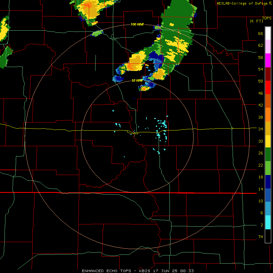Image resolution: width=273 pixels, height=273 pixels.
Task: Click the 'NEXLAB-College of DuPage' credit text
Action: pyautogui.click(x=242, y=3)
